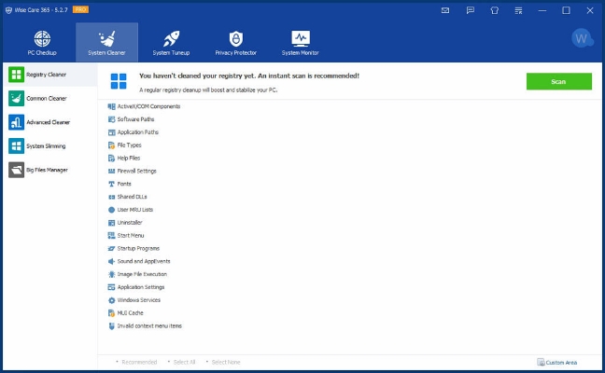Click the Start Menu icon
605x373 pixels.
coord(111,235)
